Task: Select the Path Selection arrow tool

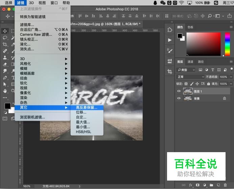Action: pos(5,84)
